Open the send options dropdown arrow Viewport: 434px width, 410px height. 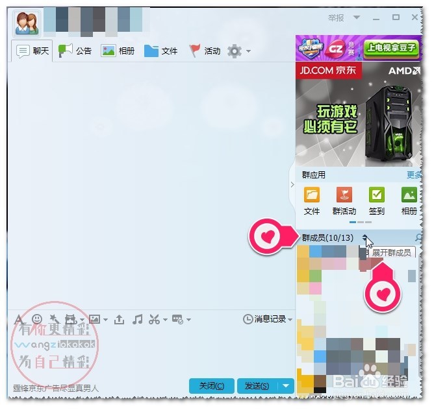286,385
